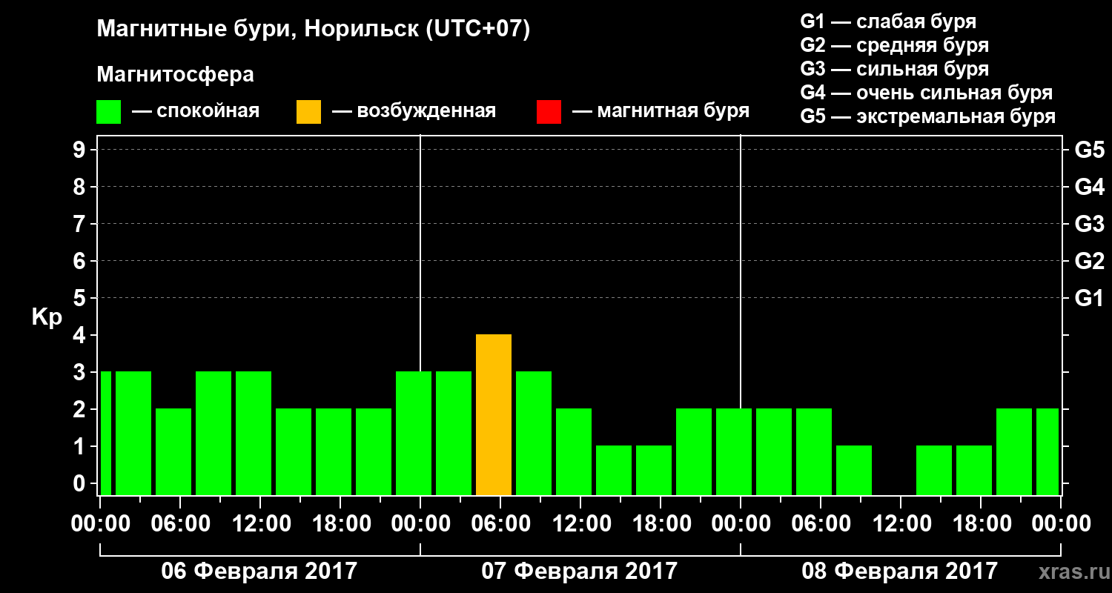Viewport: 1112px width, 593px height.
Task: Click the orange Kp 4 bar on 07 Февраля
Action: 494,414
